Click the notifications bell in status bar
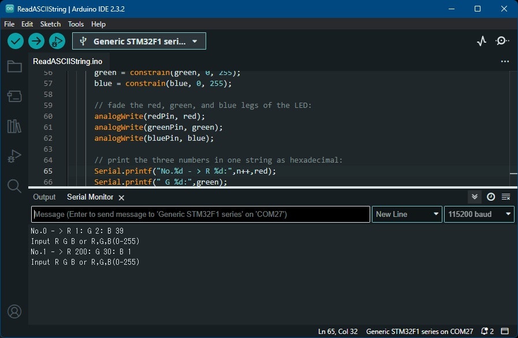This screenshot has height=338, width=518. (485, 331)
